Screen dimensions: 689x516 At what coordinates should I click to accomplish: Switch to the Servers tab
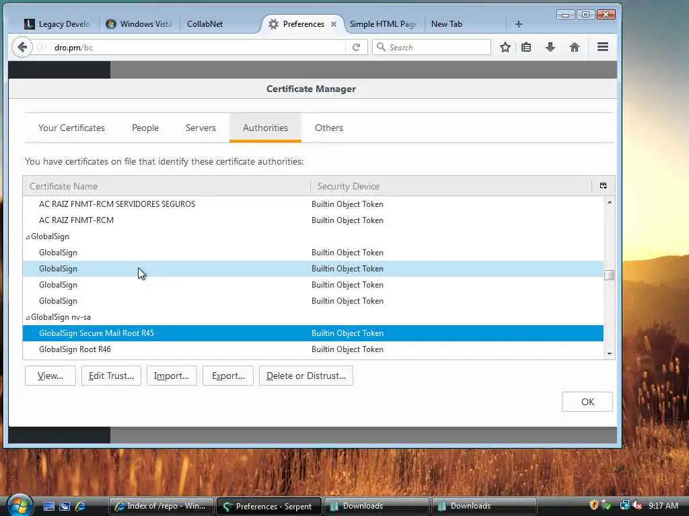[201, 128]
